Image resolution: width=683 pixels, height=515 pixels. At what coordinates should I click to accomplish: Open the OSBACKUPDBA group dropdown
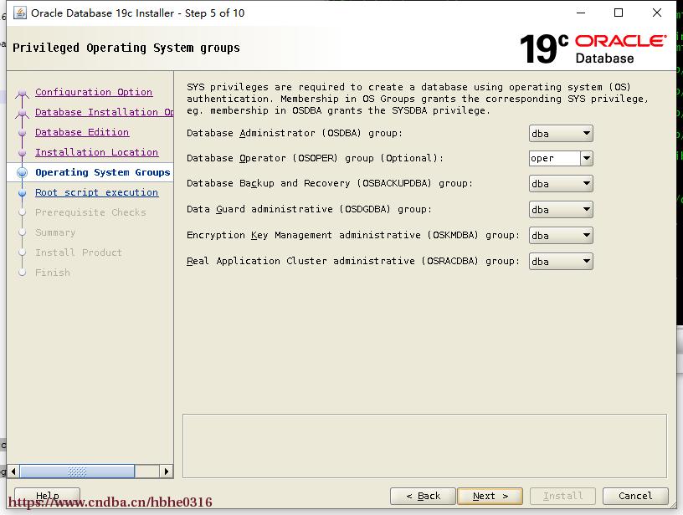(x=561, y=184)
